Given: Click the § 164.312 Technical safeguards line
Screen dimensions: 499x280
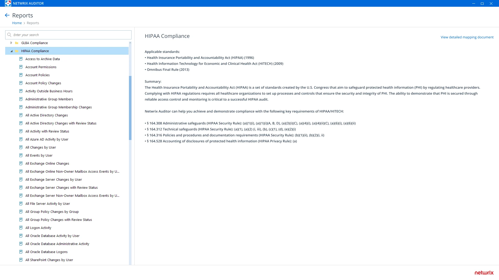Looking at the screenshot, I should point(220,129).
